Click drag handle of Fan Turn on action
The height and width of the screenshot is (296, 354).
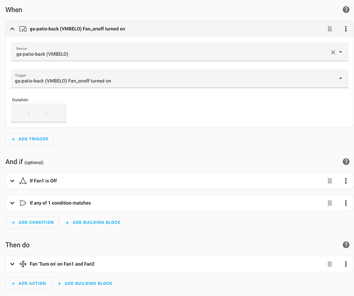coord(330,263)
